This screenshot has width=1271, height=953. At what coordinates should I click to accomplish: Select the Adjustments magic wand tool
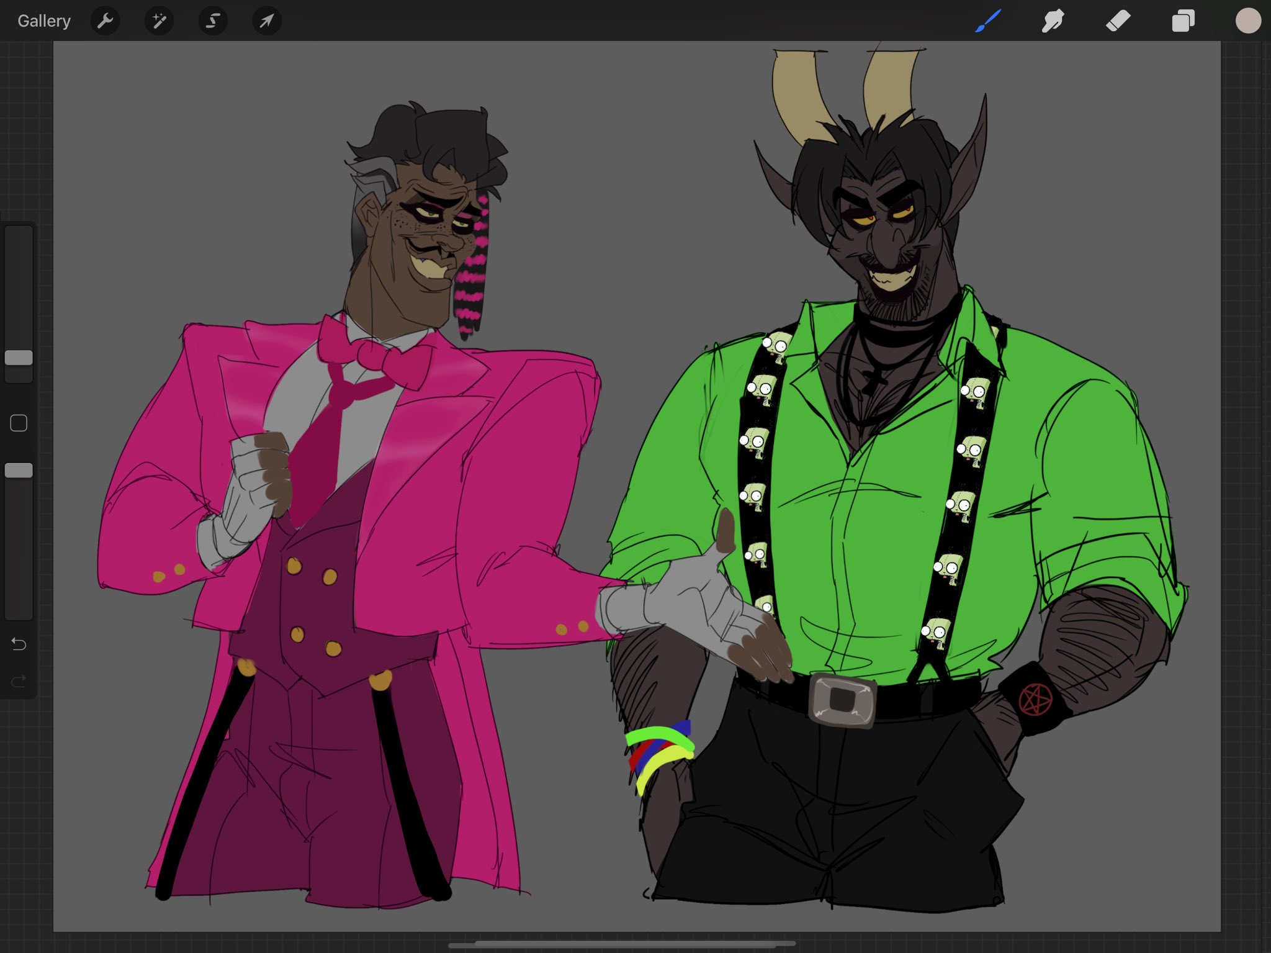(159, 20)
